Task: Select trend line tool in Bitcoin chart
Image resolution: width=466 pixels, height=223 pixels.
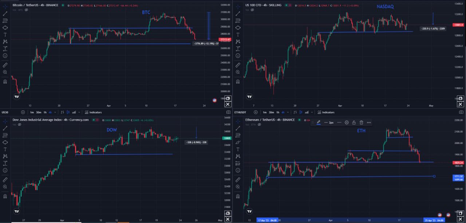Action: point(5,13)
